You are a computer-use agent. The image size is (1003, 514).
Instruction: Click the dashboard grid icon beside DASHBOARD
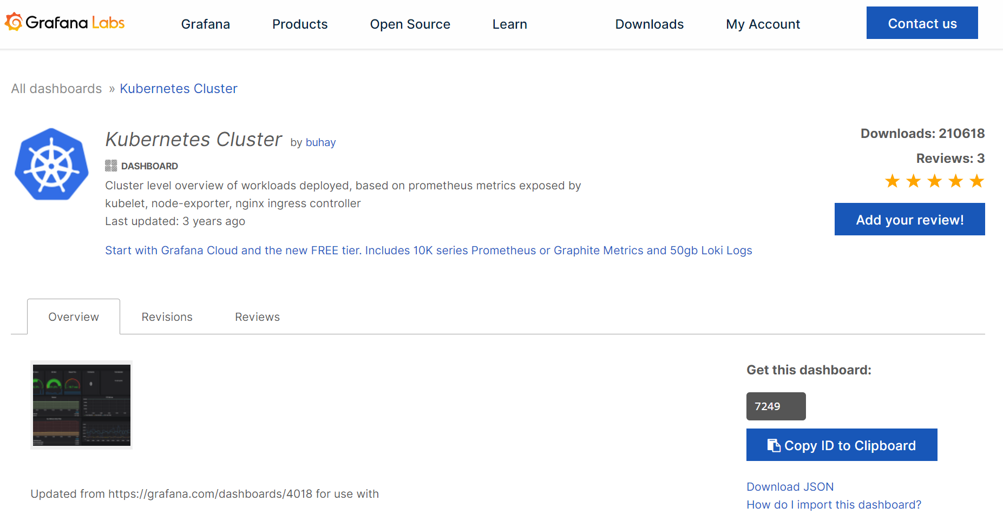click(x=111, y=166)
